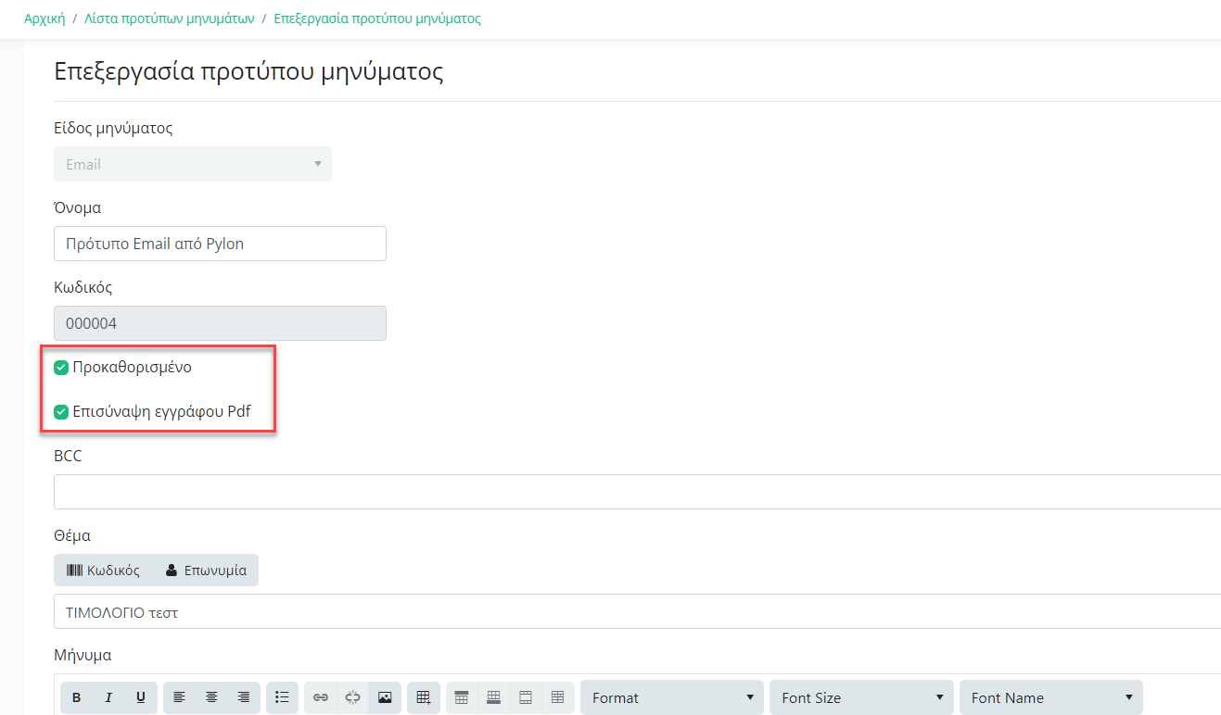Go to Αρχική via the breadcrumb
Viewport: 1221px width, 715px height.
pyautogui.click(x=44, y=18)
